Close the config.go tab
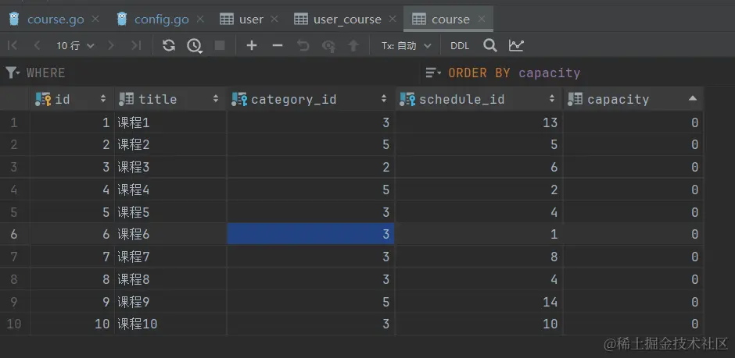 tap(200, 19)
